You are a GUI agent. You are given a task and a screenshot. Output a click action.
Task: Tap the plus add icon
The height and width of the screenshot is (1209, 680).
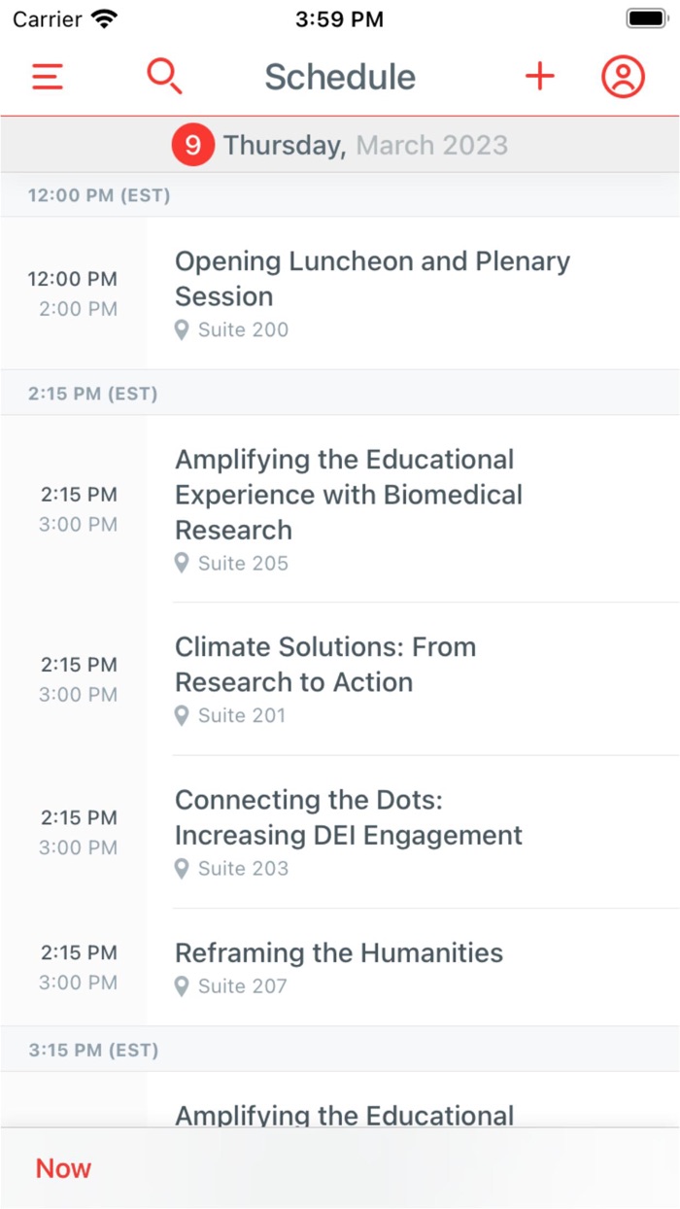[539, 77]
